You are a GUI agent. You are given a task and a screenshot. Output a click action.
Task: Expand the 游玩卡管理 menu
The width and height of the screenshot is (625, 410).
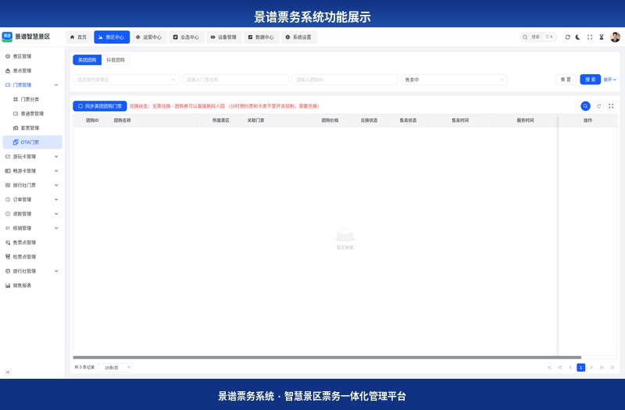(x=32, y=157)
